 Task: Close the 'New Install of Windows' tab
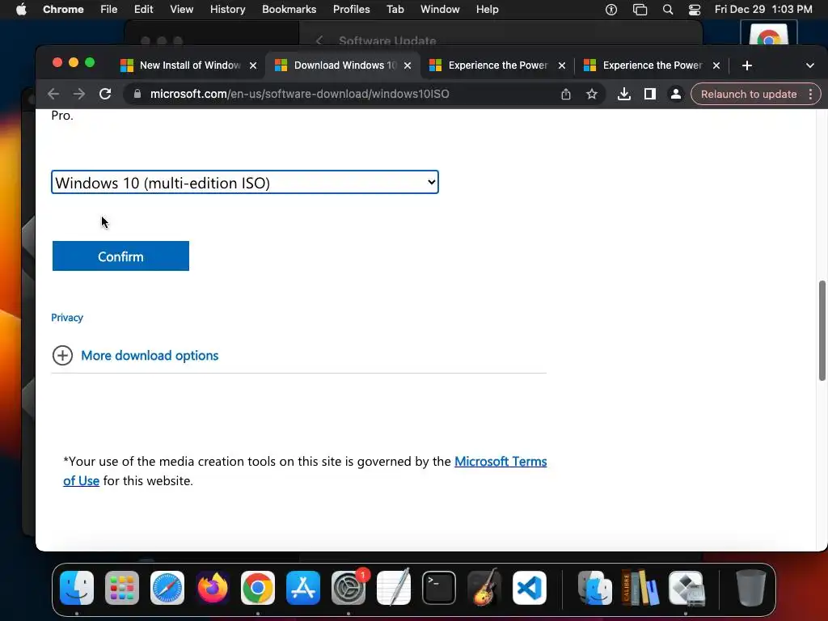253,65
